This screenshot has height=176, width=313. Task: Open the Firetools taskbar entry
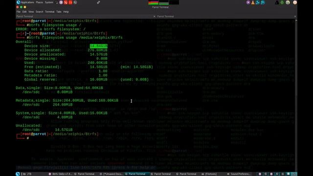click(x=209, y=174)
